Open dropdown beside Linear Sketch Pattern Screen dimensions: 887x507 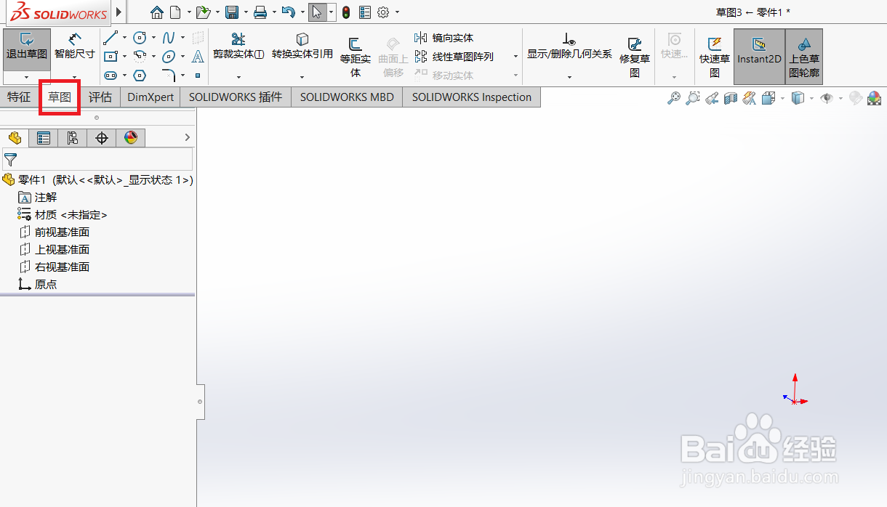tap(515, 57)
